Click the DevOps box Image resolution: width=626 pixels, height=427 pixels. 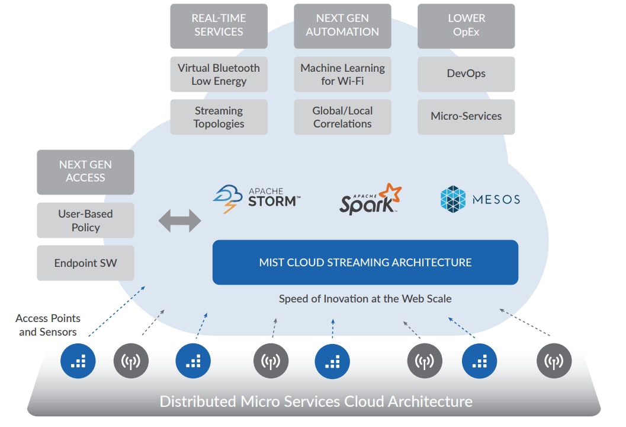coord(466,74)
